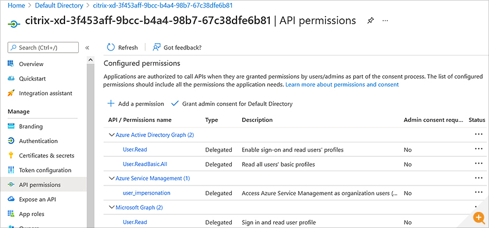Open ellipsis menu for the Azure Active Directory Graph row

pos(479,134)
